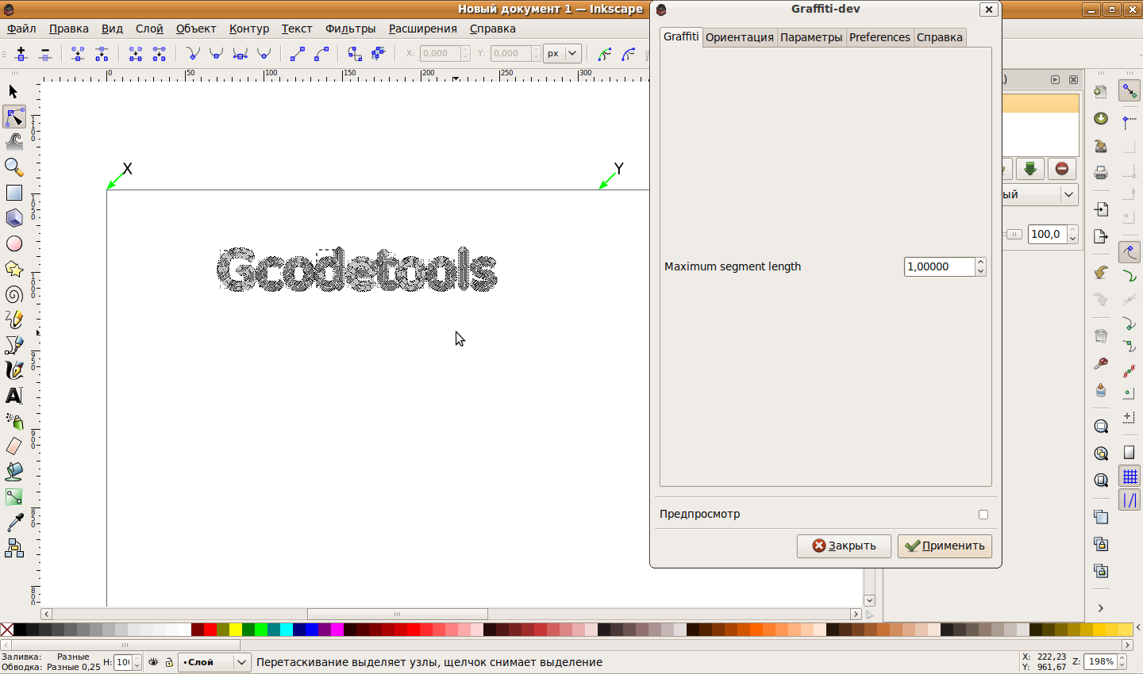Viewport: 1143px width, 674px height.
Task: Click the no-paint X swatch
Action: (7, 630)
